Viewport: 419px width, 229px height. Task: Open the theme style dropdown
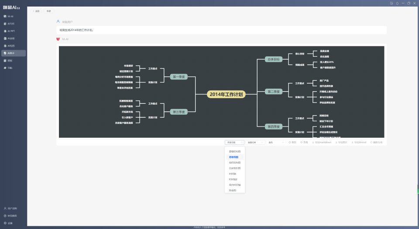255,142
